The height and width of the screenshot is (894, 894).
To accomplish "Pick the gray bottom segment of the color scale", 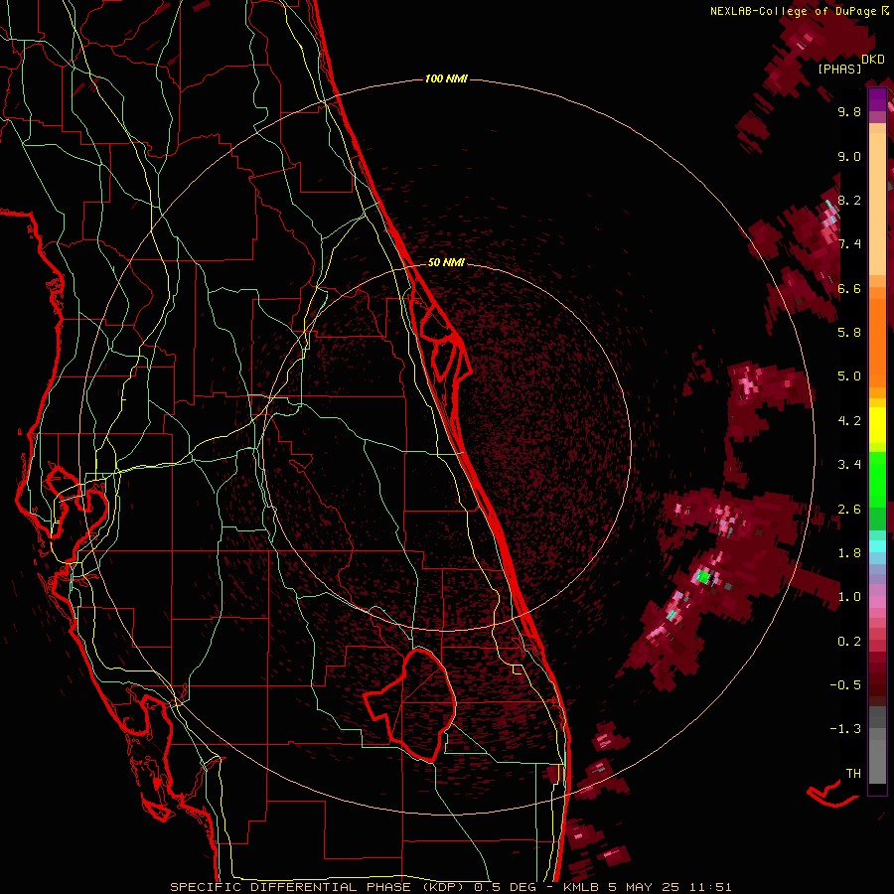I will tap(877, 756).
